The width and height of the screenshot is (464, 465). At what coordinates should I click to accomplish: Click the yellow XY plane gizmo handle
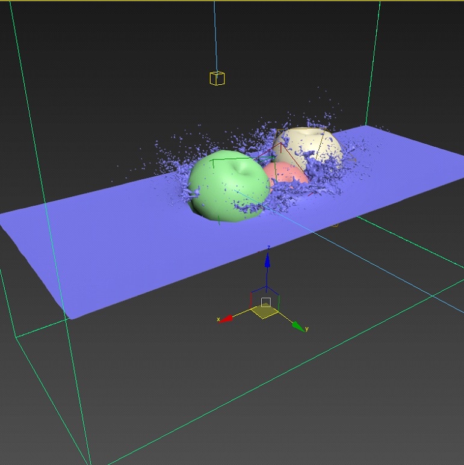coord(265,312)
